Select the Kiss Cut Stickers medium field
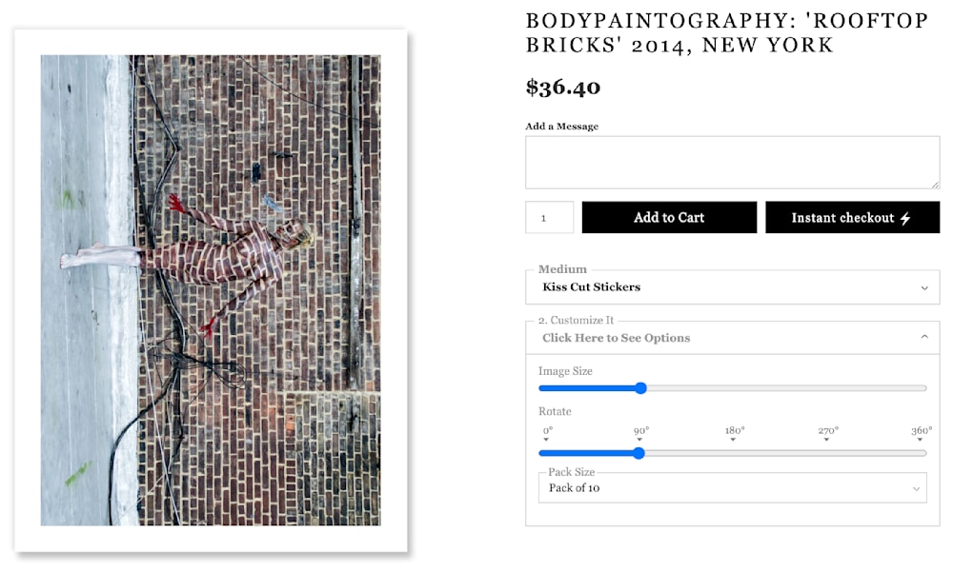This screenshot has width=953, height=572. pyautogui.click(x=732, y=287)
